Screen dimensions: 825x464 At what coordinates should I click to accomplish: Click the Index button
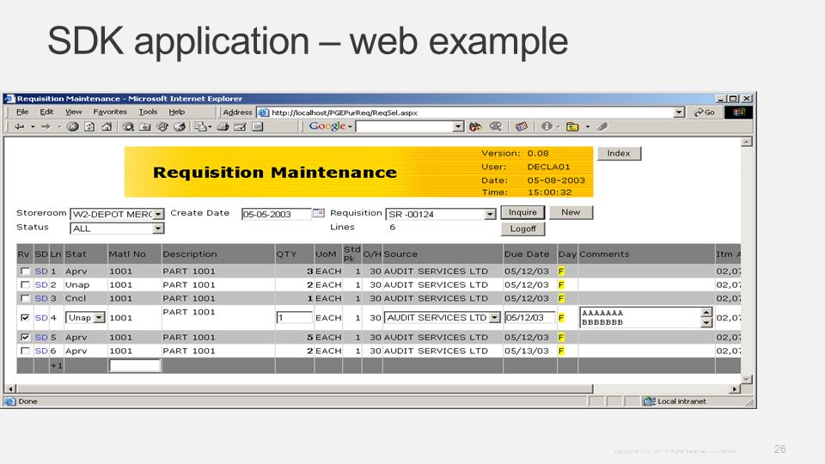pyautogui.click(x=619, y=154)
